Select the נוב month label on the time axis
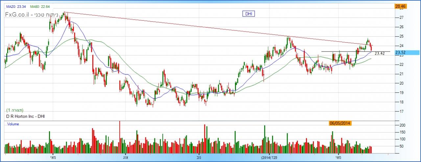421x162 pixels. 199,157
